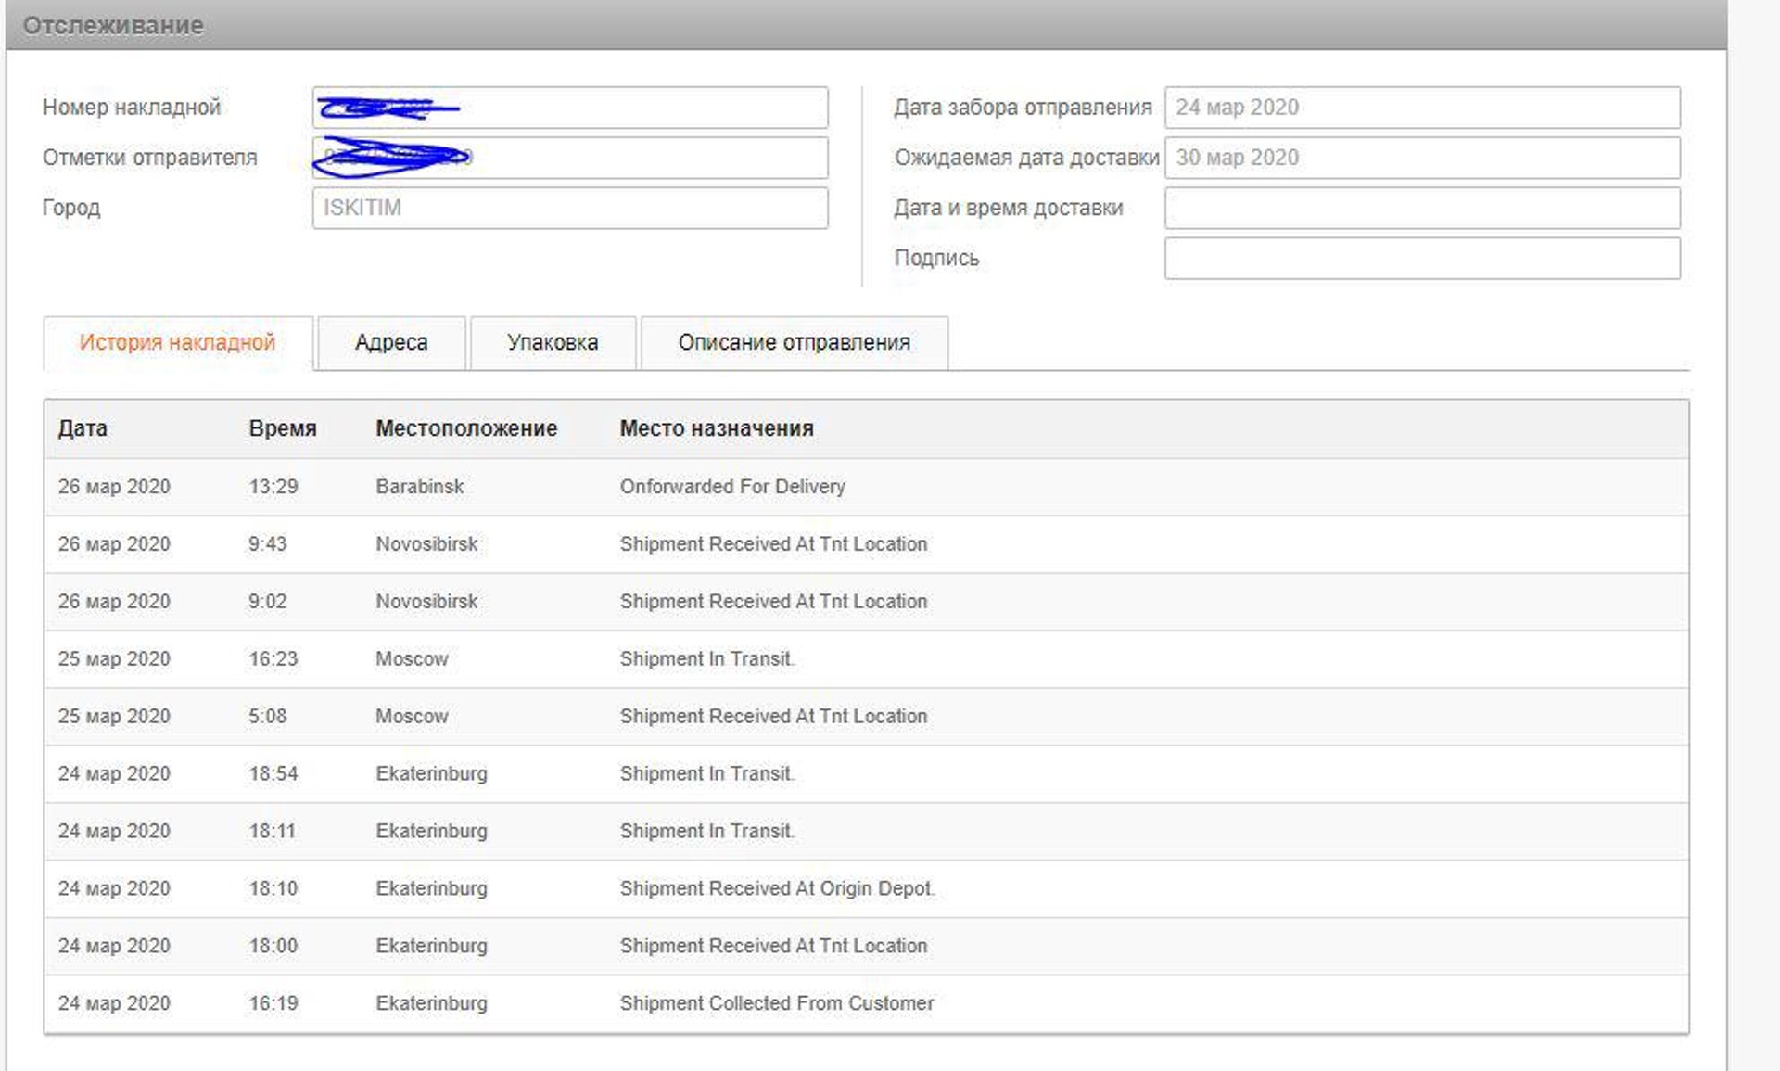The height and width of the screenshot is (1071, 1780).
Task: Click the 18:54 time cell
Action: 273,774
